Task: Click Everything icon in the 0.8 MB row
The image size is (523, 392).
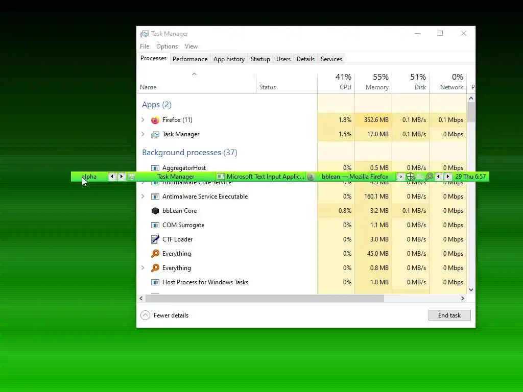Action: pos(155,268)
